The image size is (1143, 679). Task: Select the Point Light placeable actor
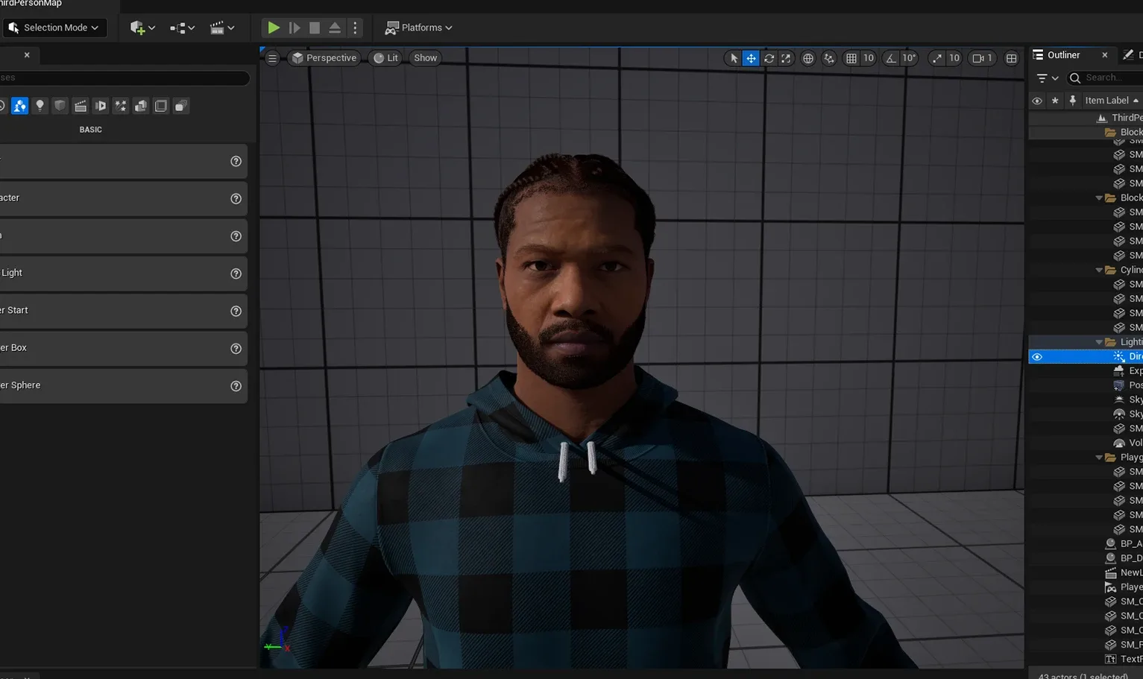click(122, 274)
